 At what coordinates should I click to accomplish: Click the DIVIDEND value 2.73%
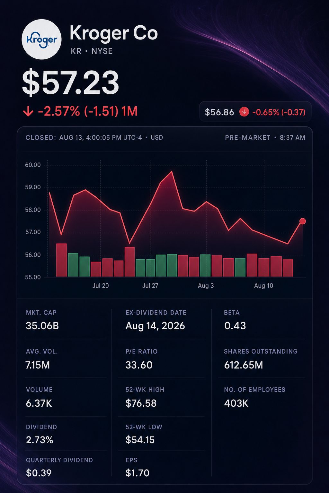[x=40, y=440]
